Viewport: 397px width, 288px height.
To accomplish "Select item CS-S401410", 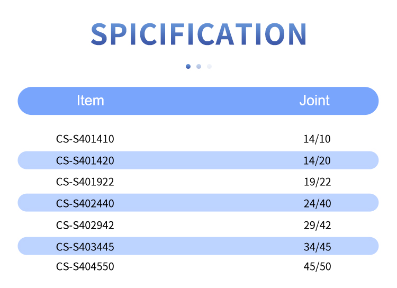I will point(85,139).
